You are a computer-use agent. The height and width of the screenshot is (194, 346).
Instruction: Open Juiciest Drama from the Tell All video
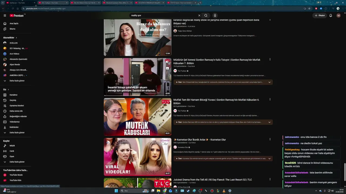(213, 180)
